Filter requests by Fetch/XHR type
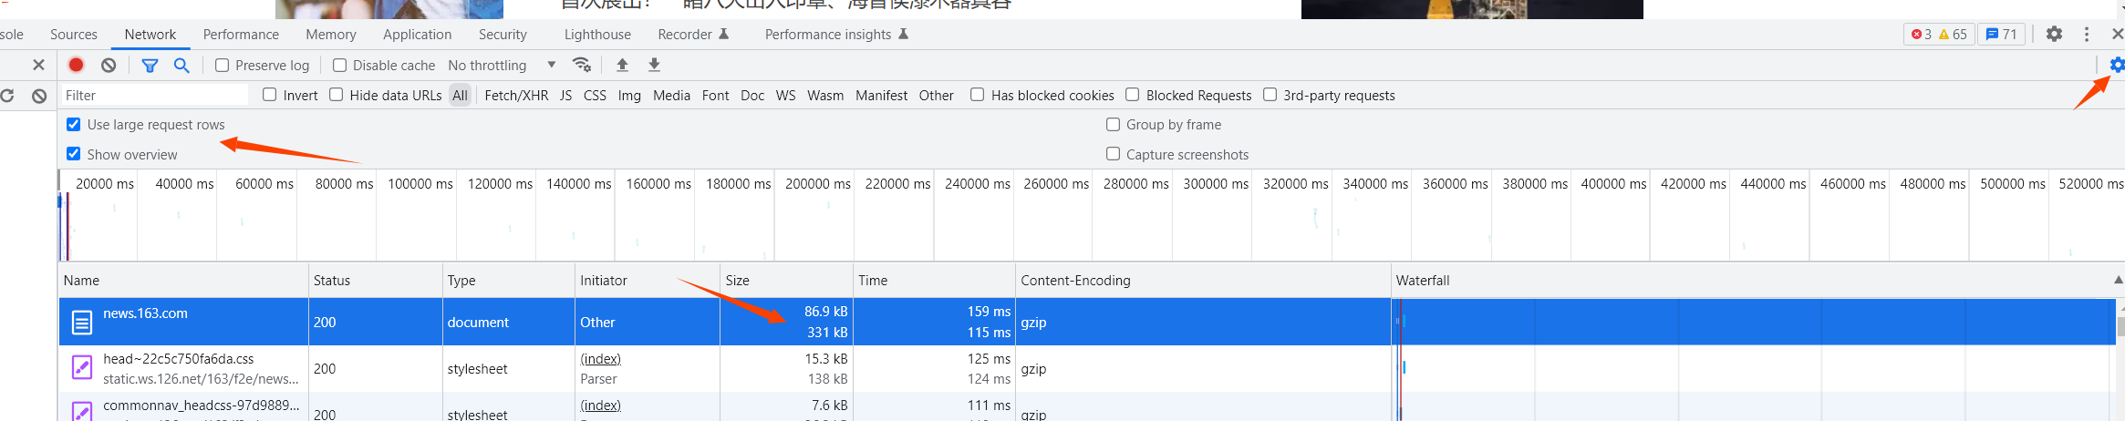Screen dimensions: 2125x421 click(516, 95)
